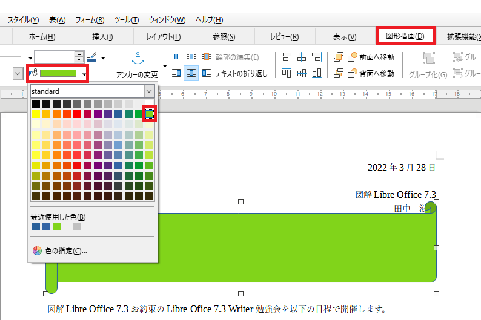481x320 pixels.
Task: Align selected object to the top
Action: (x=287, y=73)
